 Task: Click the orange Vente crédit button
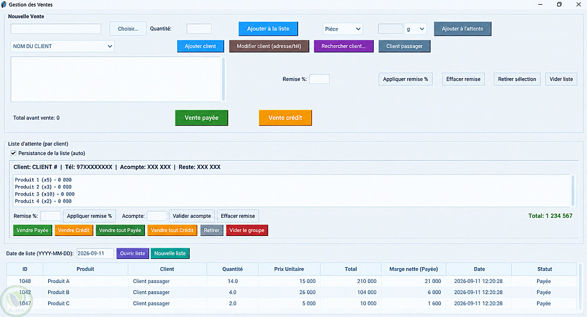coord(285,117)
